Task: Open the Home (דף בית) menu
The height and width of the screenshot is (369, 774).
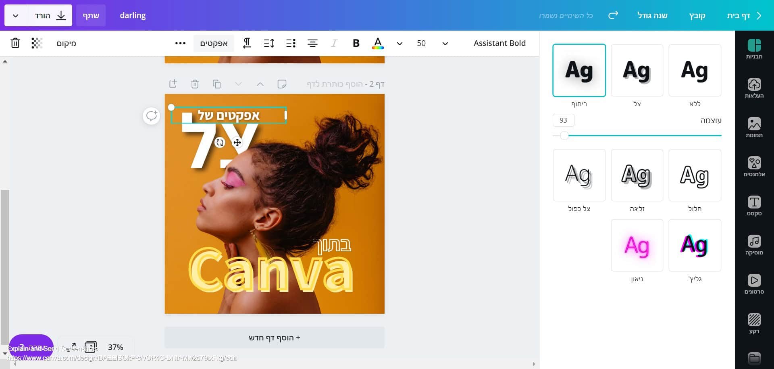Action: pyautogui.click(x=739, y=15)
